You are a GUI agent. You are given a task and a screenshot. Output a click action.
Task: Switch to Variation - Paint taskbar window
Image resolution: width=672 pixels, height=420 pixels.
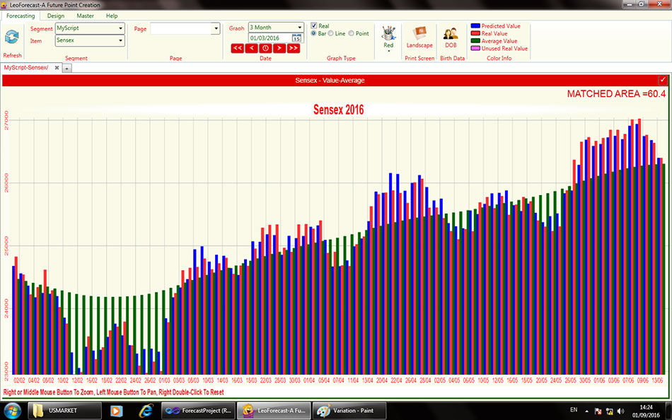pyautogui.click(x=349, y=411)
